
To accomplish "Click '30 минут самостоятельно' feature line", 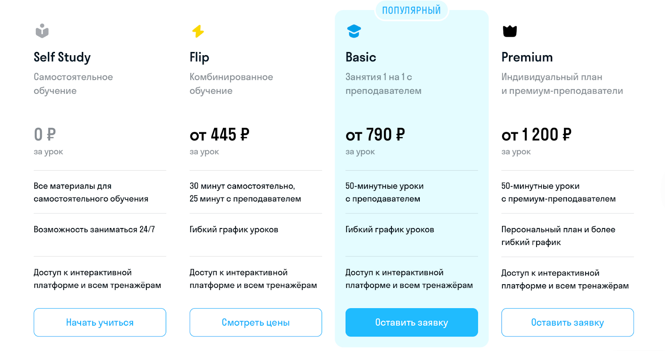I will [242, 186].
